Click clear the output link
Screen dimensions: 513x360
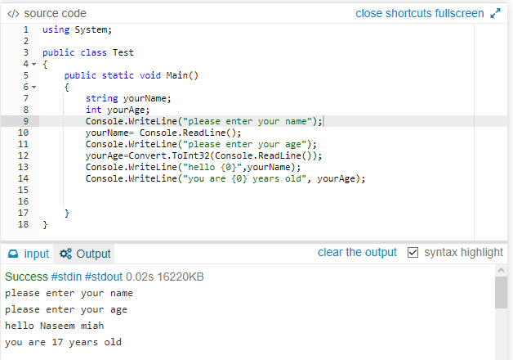tap(357, 252)
